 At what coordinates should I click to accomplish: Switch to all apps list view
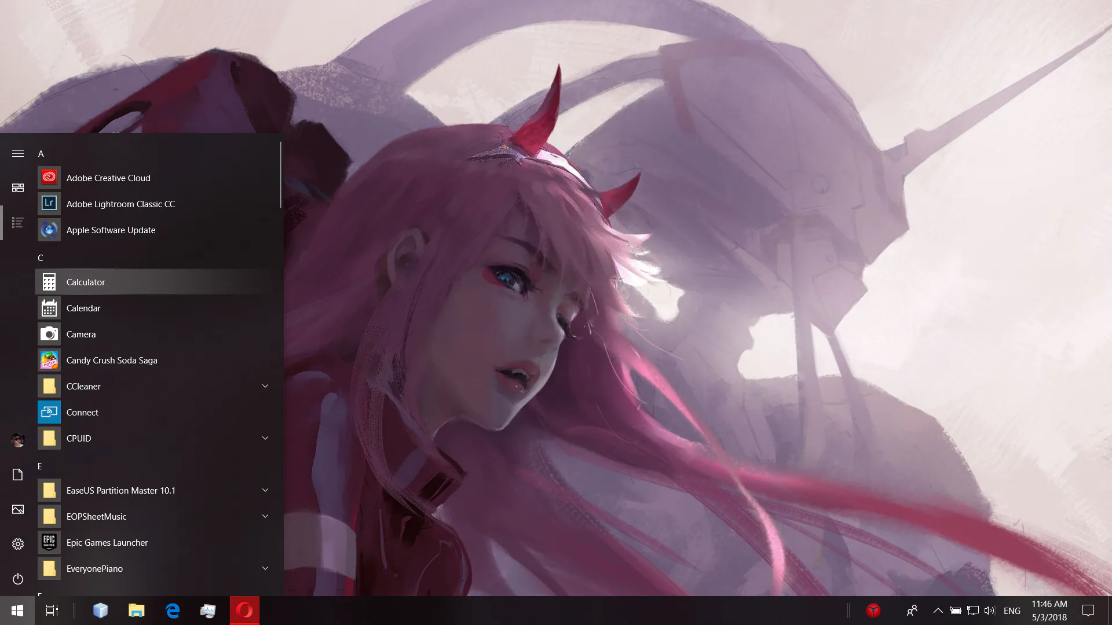(x=18, y=223)
